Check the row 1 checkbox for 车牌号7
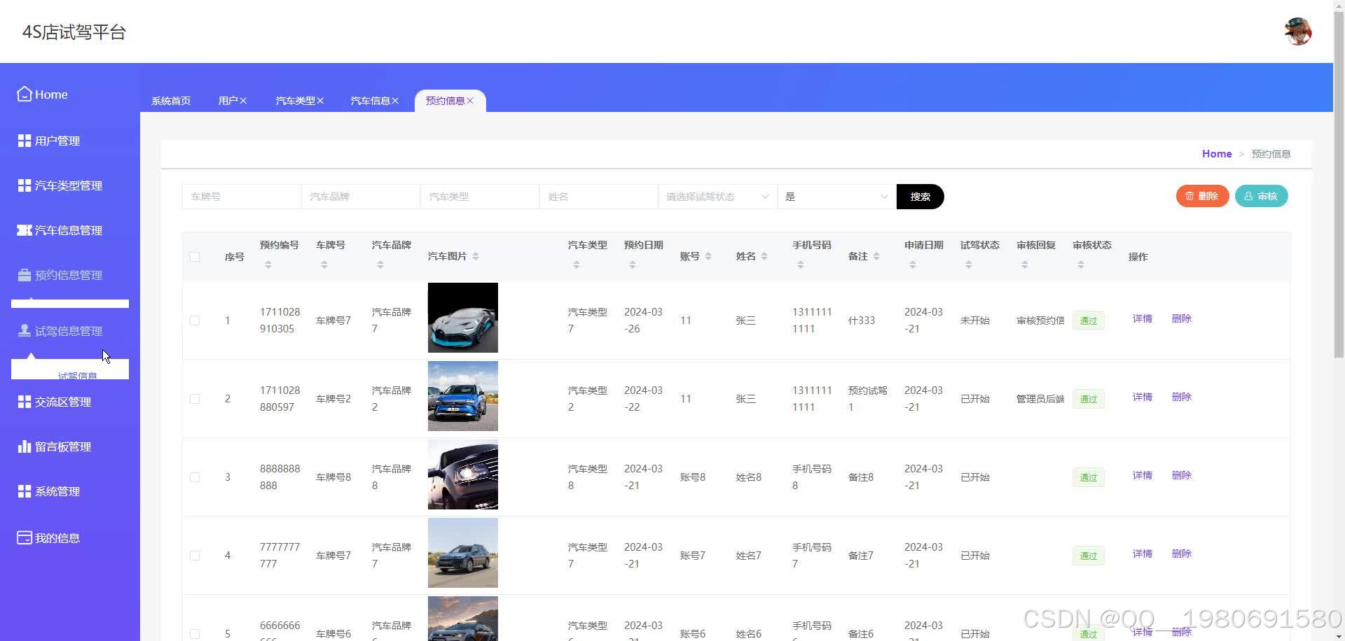Image resolution: width=1345 pixels, height=641 pixels. point(195,320)
